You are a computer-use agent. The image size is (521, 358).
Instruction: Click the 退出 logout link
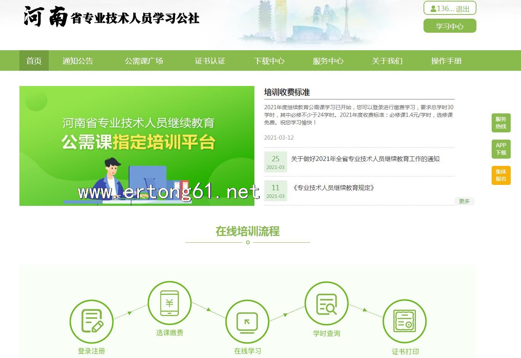(462, 9)
